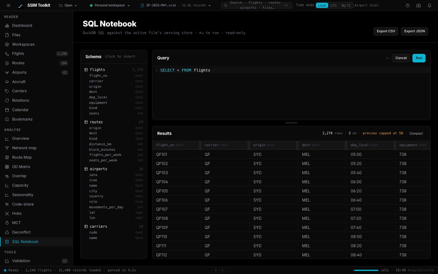
Task: Click the MCT stopwatch icon
Action: point(7,223)
